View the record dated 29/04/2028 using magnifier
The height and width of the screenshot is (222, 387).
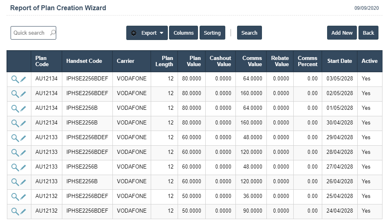coord(15,138)
